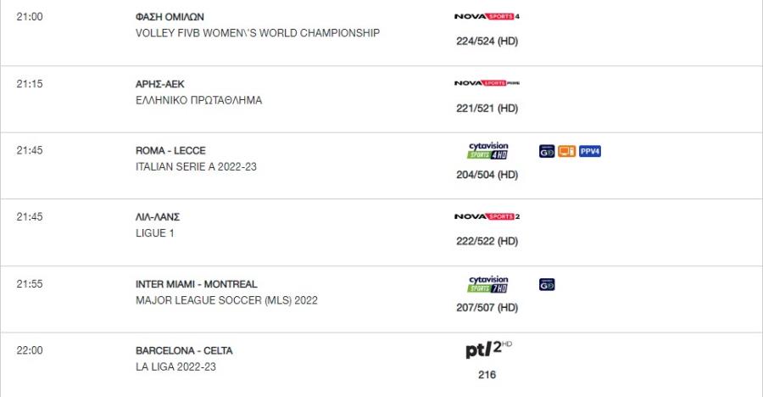763x397 pixels.
Task: Click channel number 224/524 (HD)
Action: point(487,41)
